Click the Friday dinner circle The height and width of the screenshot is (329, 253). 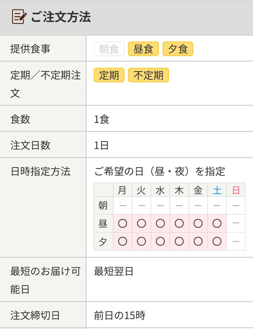198,242
